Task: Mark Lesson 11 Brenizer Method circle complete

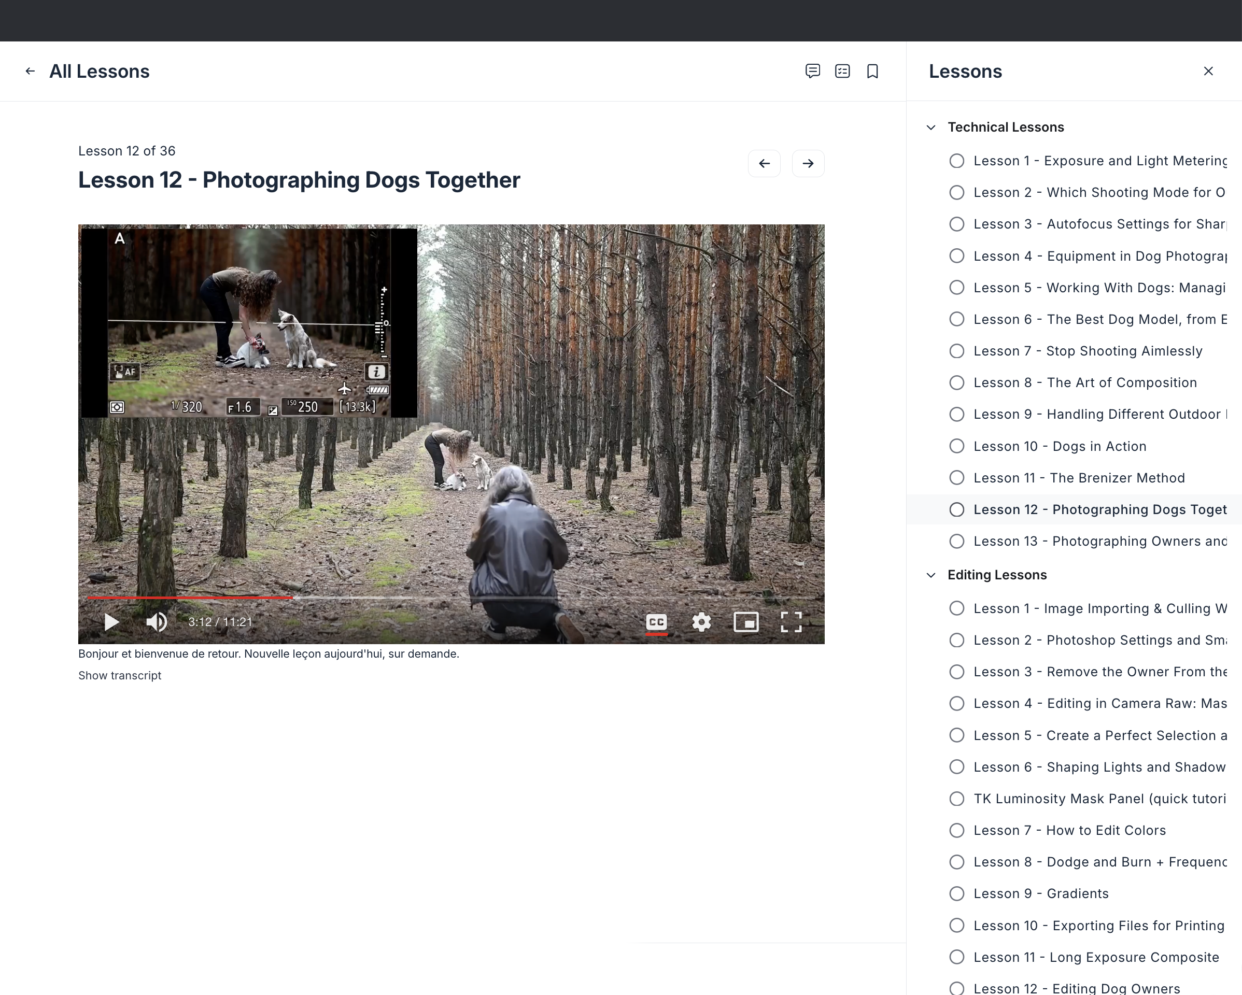Action: pyautogui.click(x=956, y=478)
